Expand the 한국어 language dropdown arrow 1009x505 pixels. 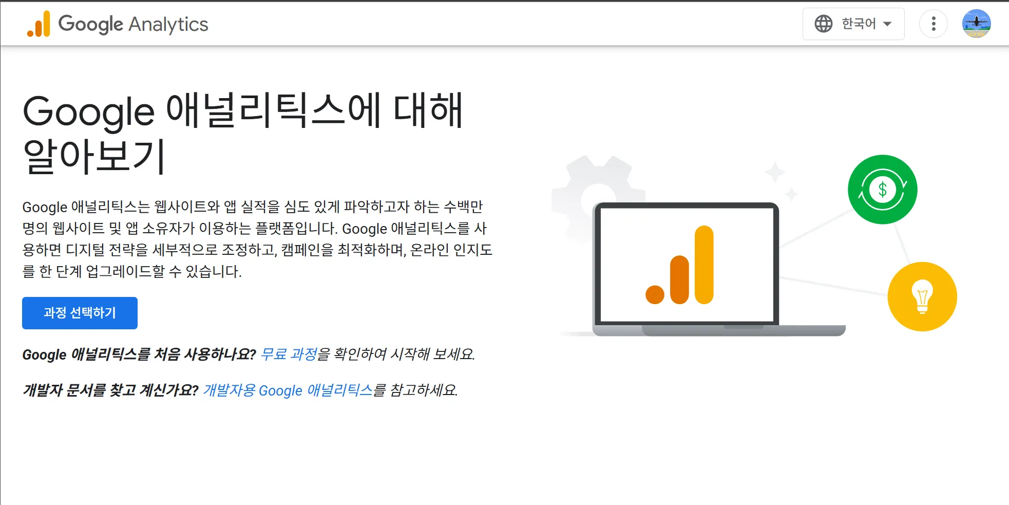(x=887, y=24)
